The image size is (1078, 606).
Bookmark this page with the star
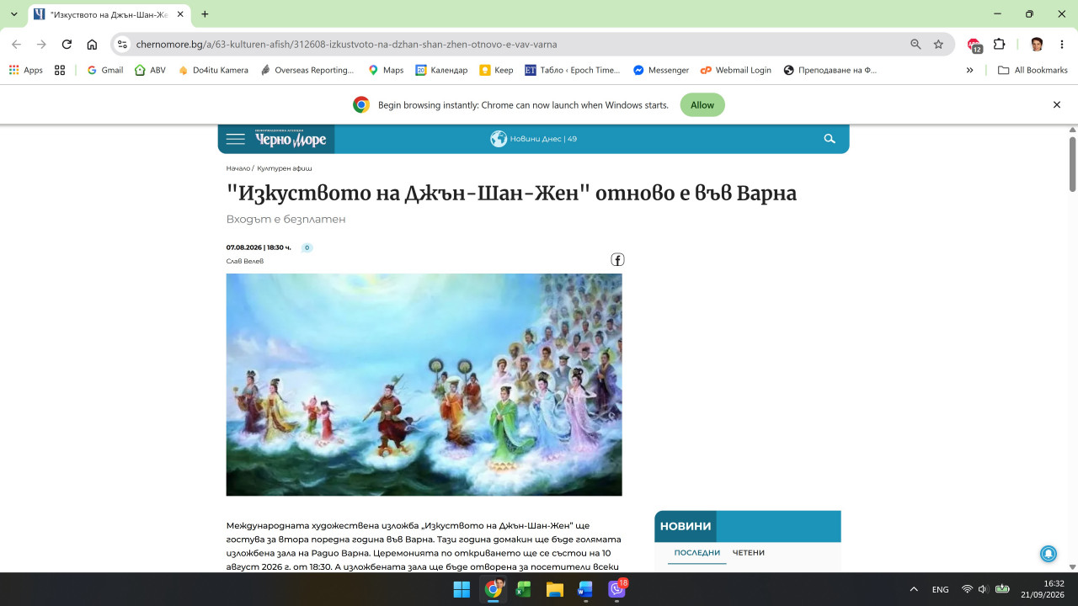(938, 45)
